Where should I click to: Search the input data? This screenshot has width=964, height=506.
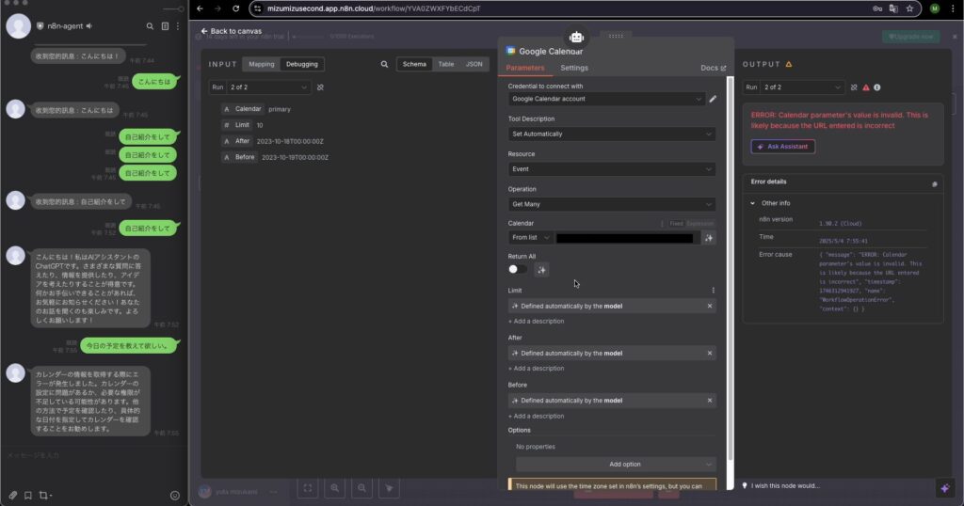384,64
